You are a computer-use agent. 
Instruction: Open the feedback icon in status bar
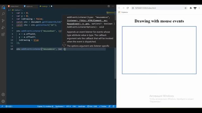tap(110, 106)
